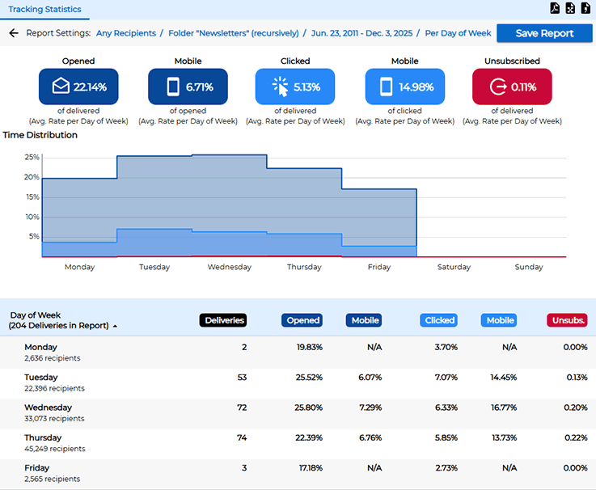Click the Opened rate envelope tile
This screenshot has height=490, width=596.
[78, 87]
